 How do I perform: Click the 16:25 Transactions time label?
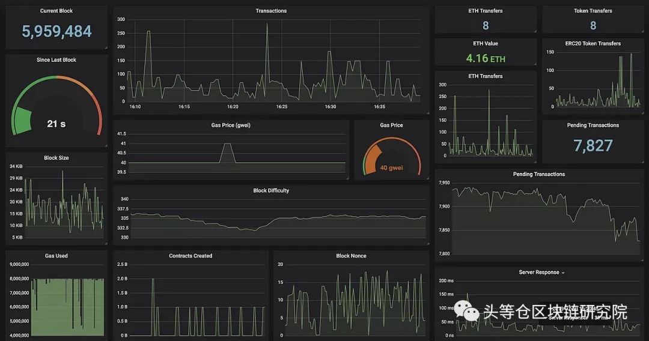coord(281,107)
